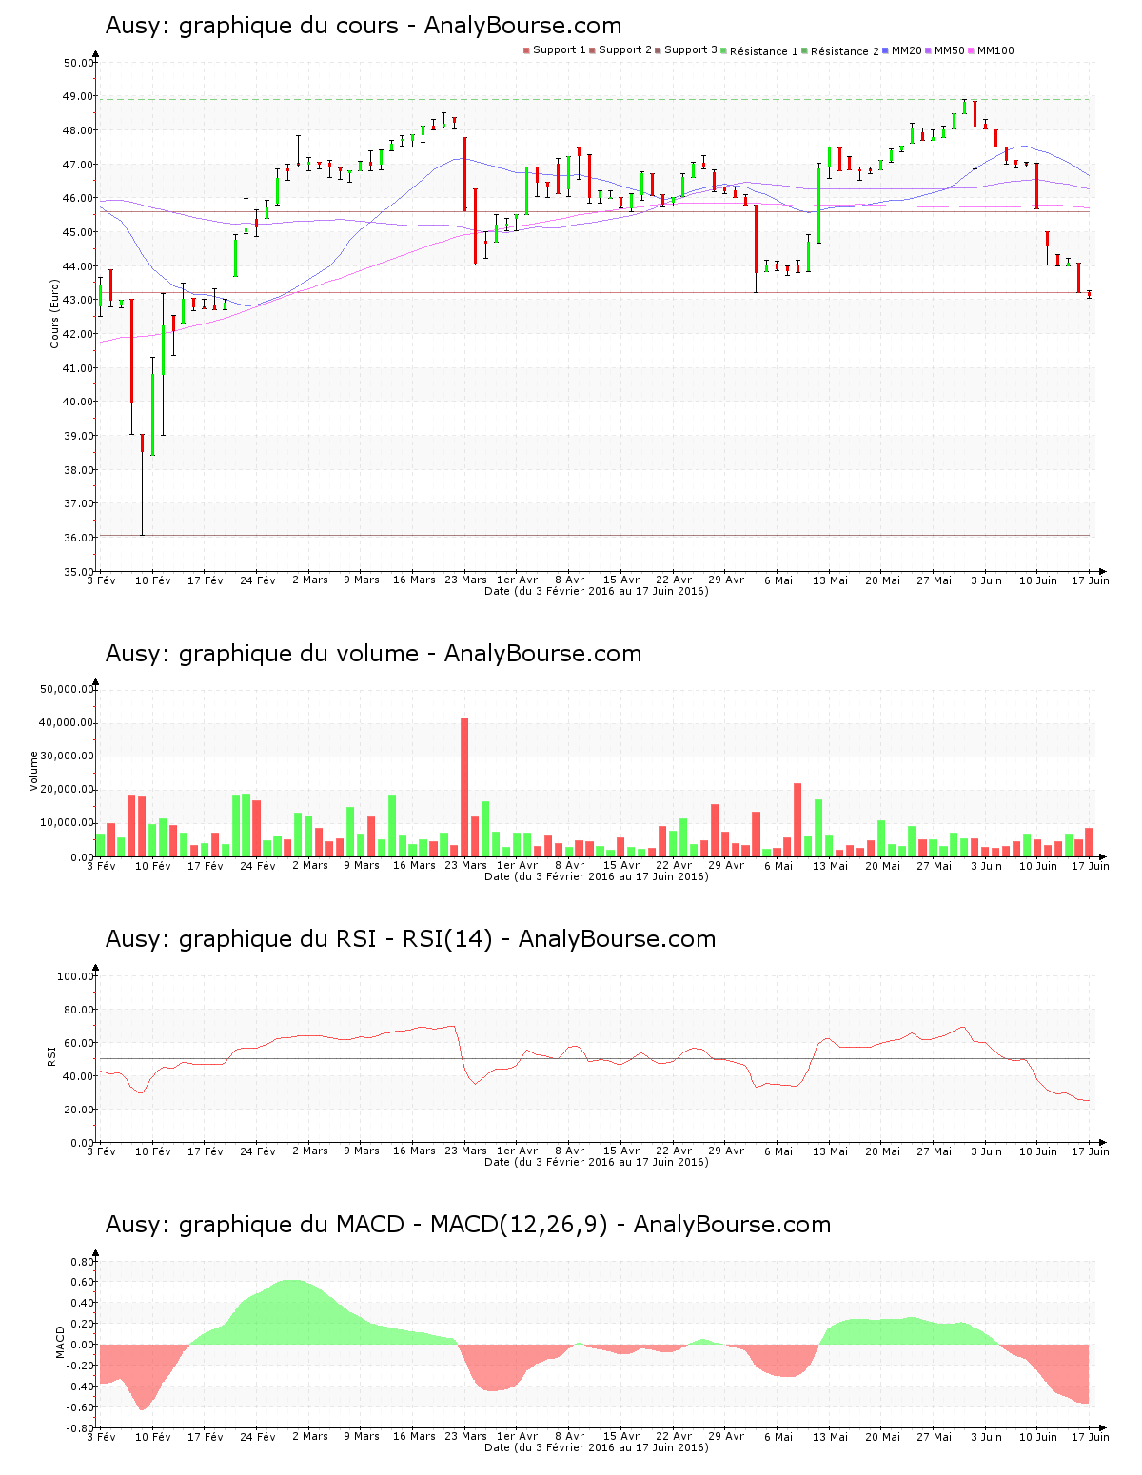Click the -0.40 value on the MACD axis
Screen dimensions: 1142x1475
tap(80, 1386)
